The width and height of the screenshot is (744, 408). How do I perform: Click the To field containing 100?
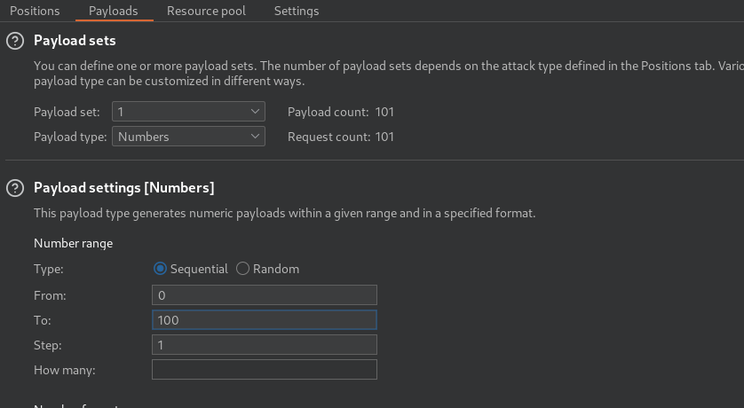click(x=264, y=320)
